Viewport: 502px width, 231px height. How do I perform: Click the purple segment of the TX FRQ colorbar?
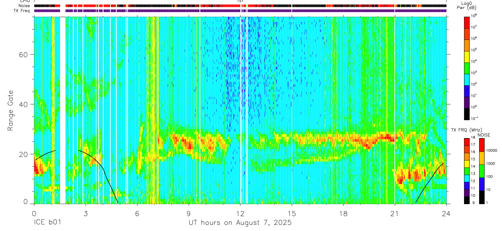[x=468, y=192]
